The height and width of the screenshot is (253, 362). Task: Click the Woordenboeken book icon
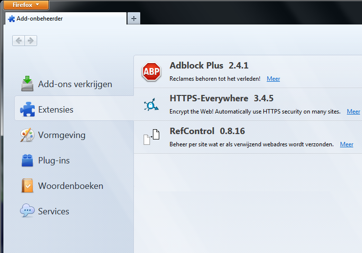click(27, 185)
